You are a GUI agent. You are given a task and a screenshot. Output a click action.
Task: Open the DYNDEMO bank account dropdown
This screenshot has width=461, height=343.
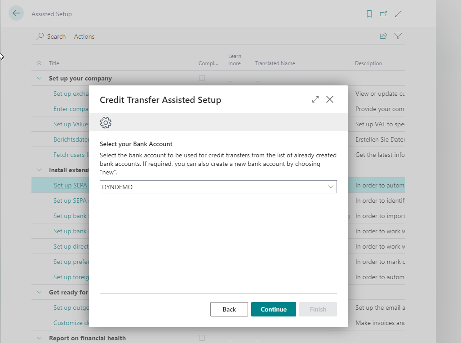(331, 187)
